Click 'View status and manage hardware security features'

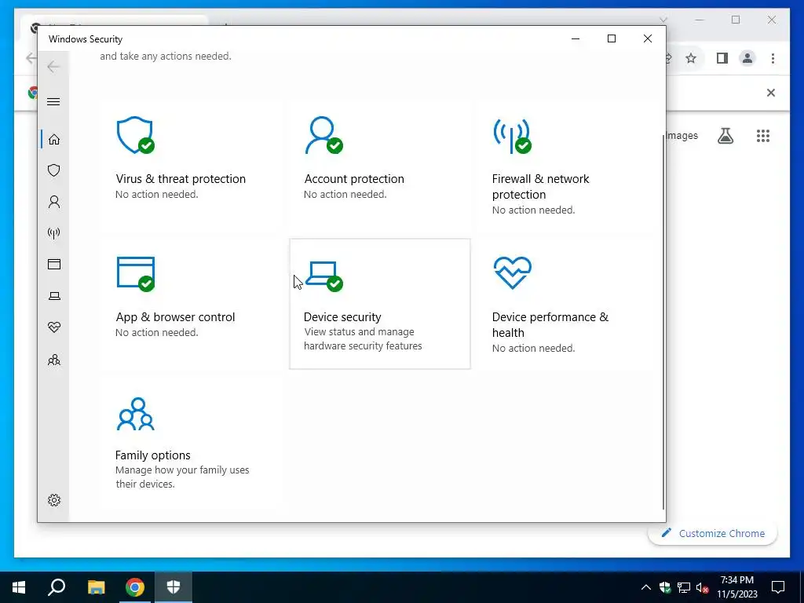coord(363,339)
